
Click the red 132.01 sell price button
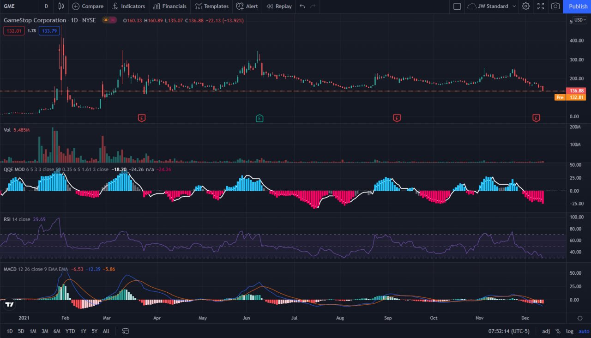tap(13, 31)
